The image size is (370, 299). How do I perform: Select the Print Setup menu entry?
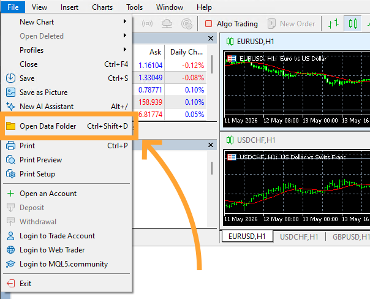pos(67,174)
